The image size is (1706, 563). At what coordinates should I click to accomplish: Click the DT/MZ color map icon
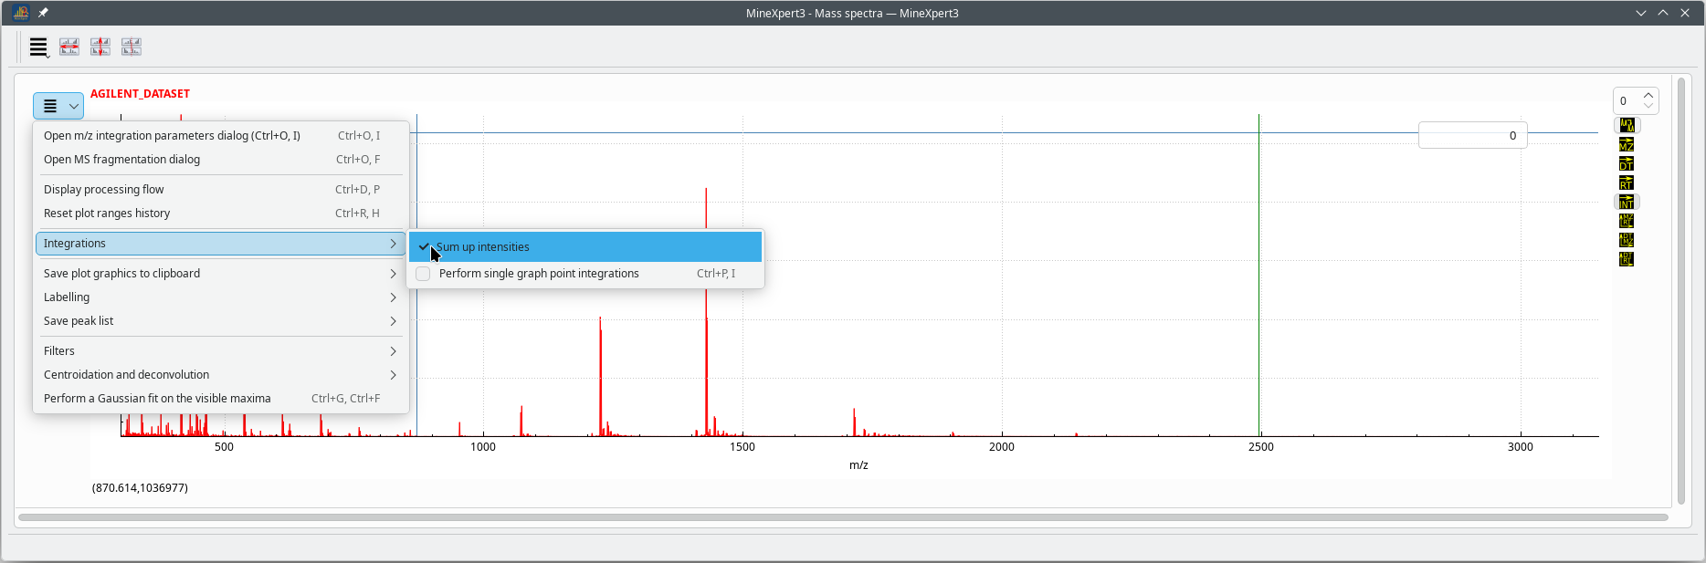1627,241
